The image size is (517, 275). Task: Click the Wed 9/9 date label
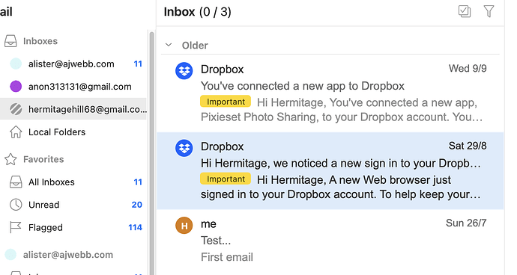468,69
